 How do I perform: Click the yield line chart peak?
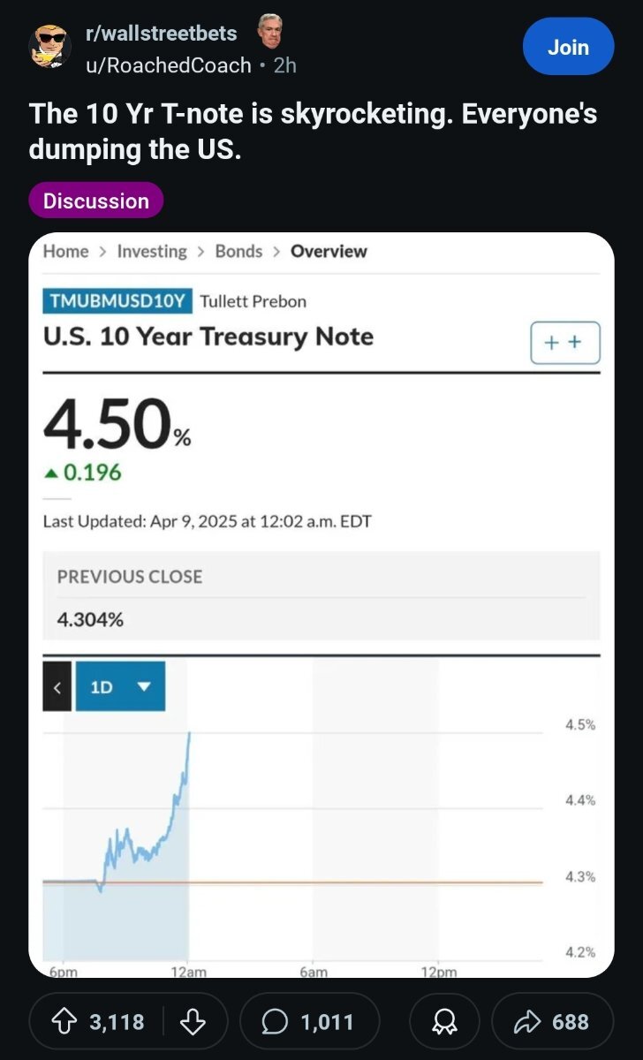tap(189, 734)
